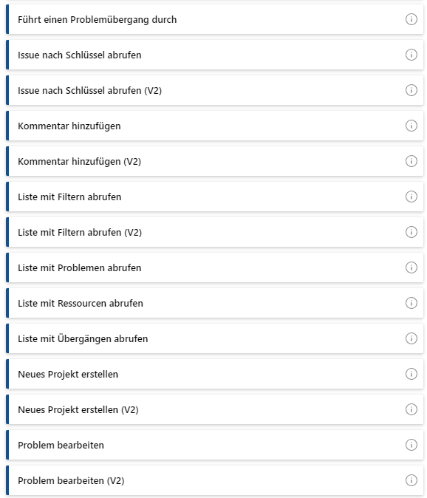Pick the 'Neues Projekt erstellen' action
Image resolution: width=427 pixels, height=498 pixels.
pyautogui.click(x=215, y=374)
